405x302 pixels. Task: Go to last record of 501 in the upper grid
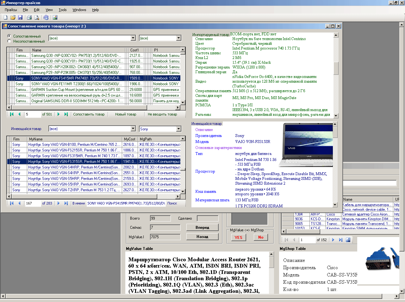point(66,114)
